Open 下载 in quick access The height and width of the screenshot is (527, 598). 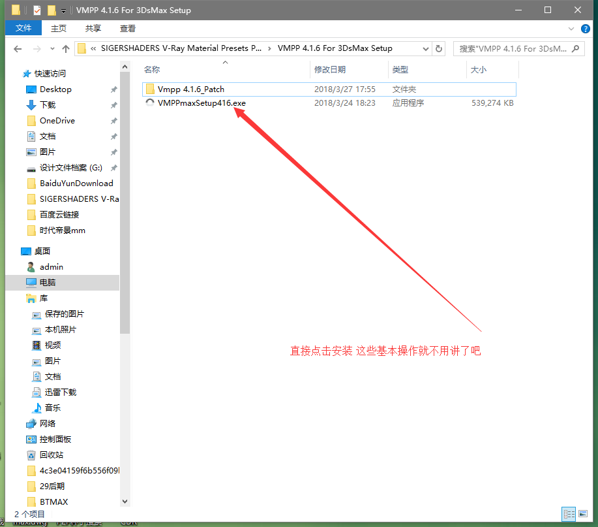48,105
